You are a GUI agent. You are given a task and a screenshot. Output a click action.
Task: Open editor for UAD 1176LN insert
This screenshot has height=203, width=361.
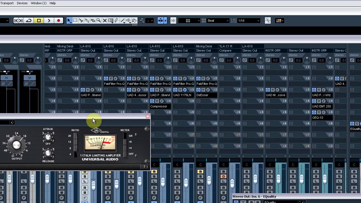tap(185, 90)
